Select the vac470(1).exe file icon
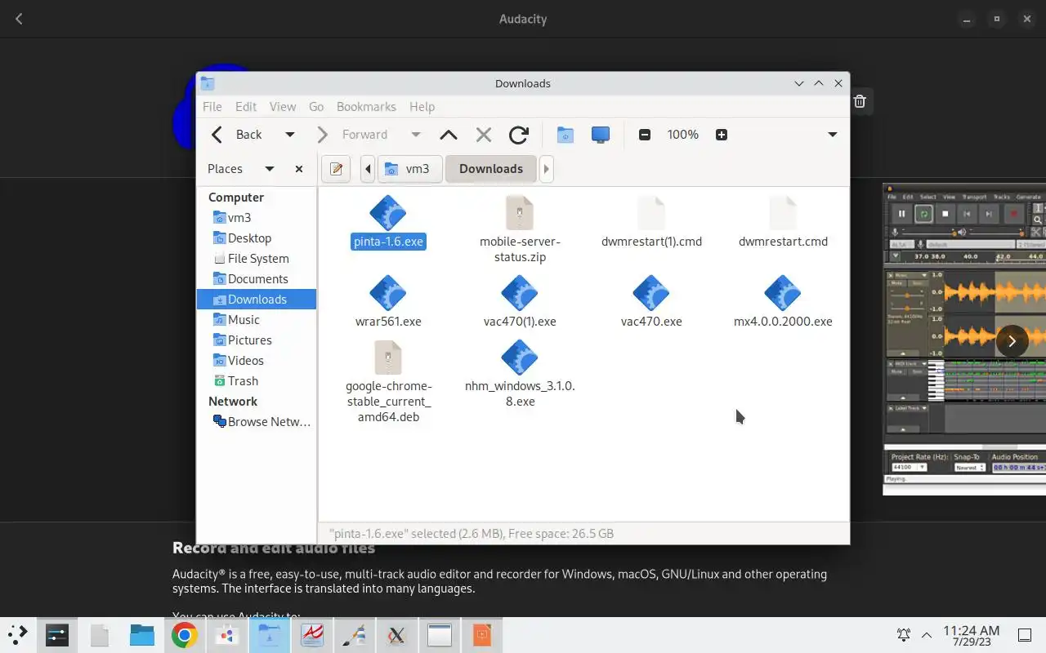Image resolution: width=1046 pixels, height=653 pixels. [520, 293]
